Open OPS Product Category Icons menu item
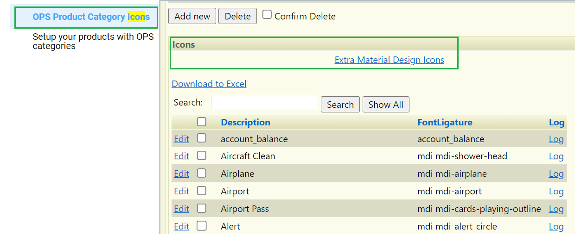This screenshot has height=236, width=575. [91, 17]
